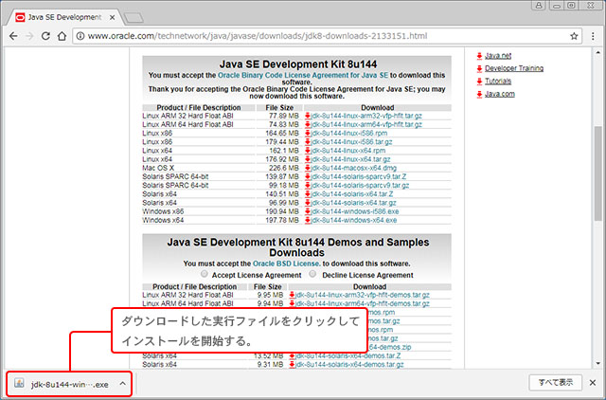
Task: Download jdk-8u144-solaris-x64-demos.tar.gz
Action: 349,364
